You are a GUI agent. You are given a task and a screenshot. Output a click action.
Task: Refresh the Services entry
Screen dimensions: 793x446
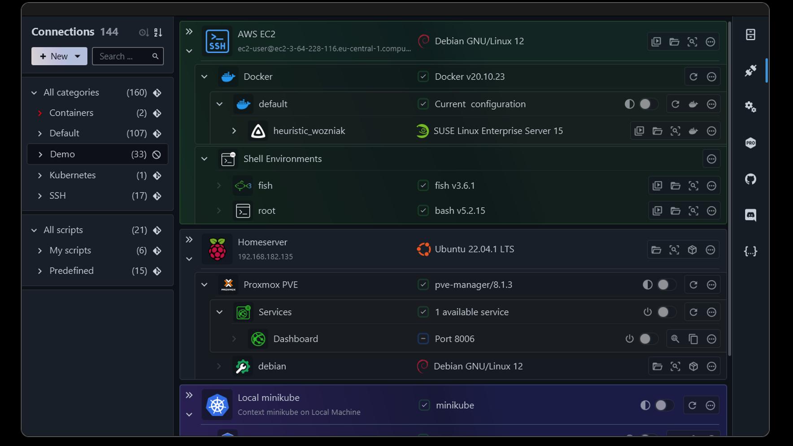[x=693, y=312]
